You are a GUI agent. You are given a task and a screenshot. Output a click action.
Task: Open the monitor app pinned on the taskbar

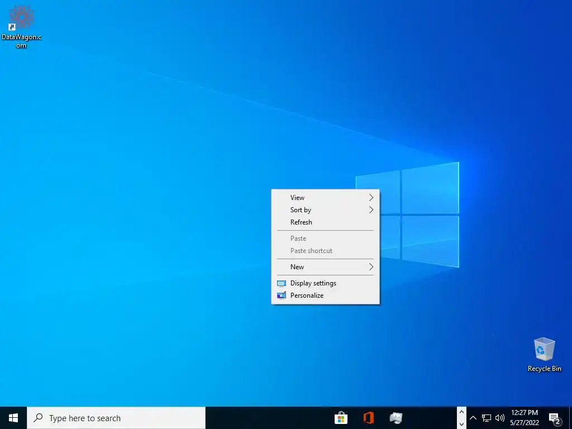(396, 418)
